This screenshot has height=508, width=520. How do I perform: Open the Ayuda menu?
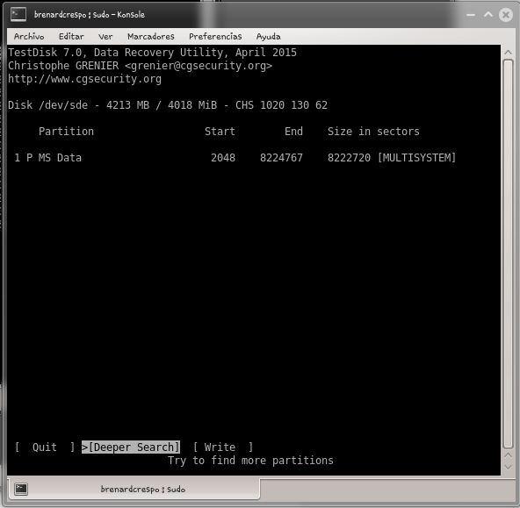(268, 37)
